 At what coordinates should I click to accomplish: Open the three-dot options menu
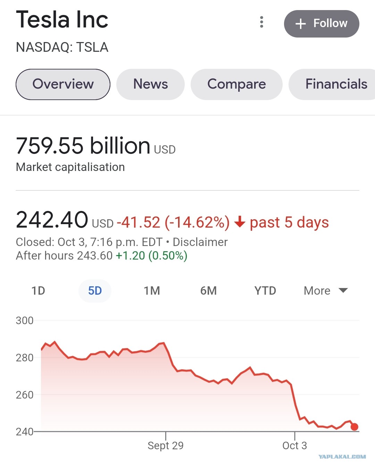click(x=261, y=22)
